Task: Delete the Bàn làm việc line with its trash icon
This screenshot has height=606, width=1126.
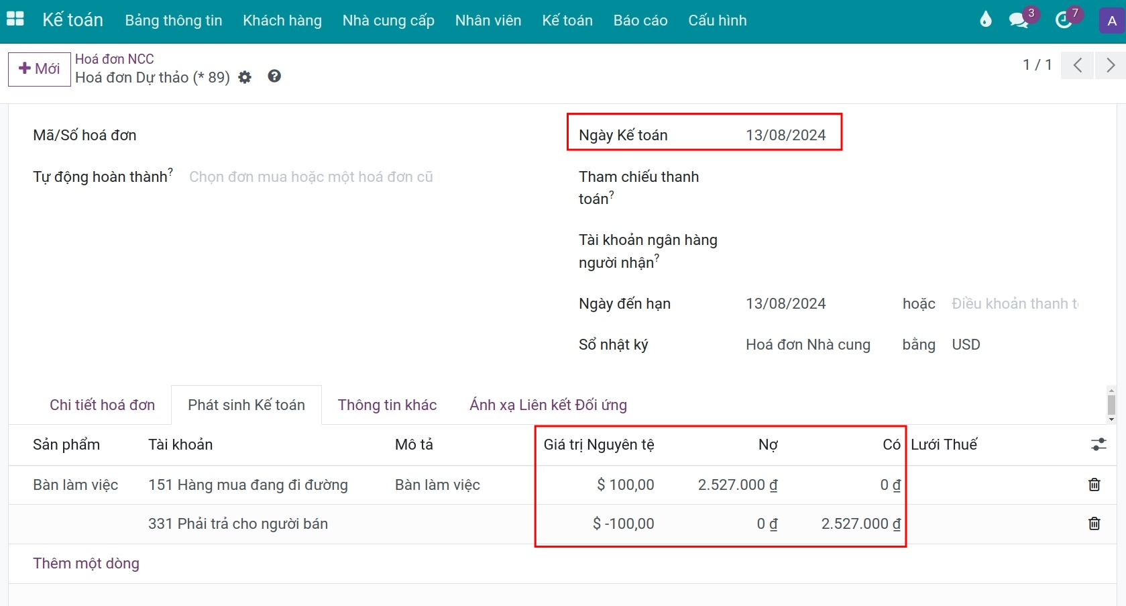Action: coord(1094,485)
